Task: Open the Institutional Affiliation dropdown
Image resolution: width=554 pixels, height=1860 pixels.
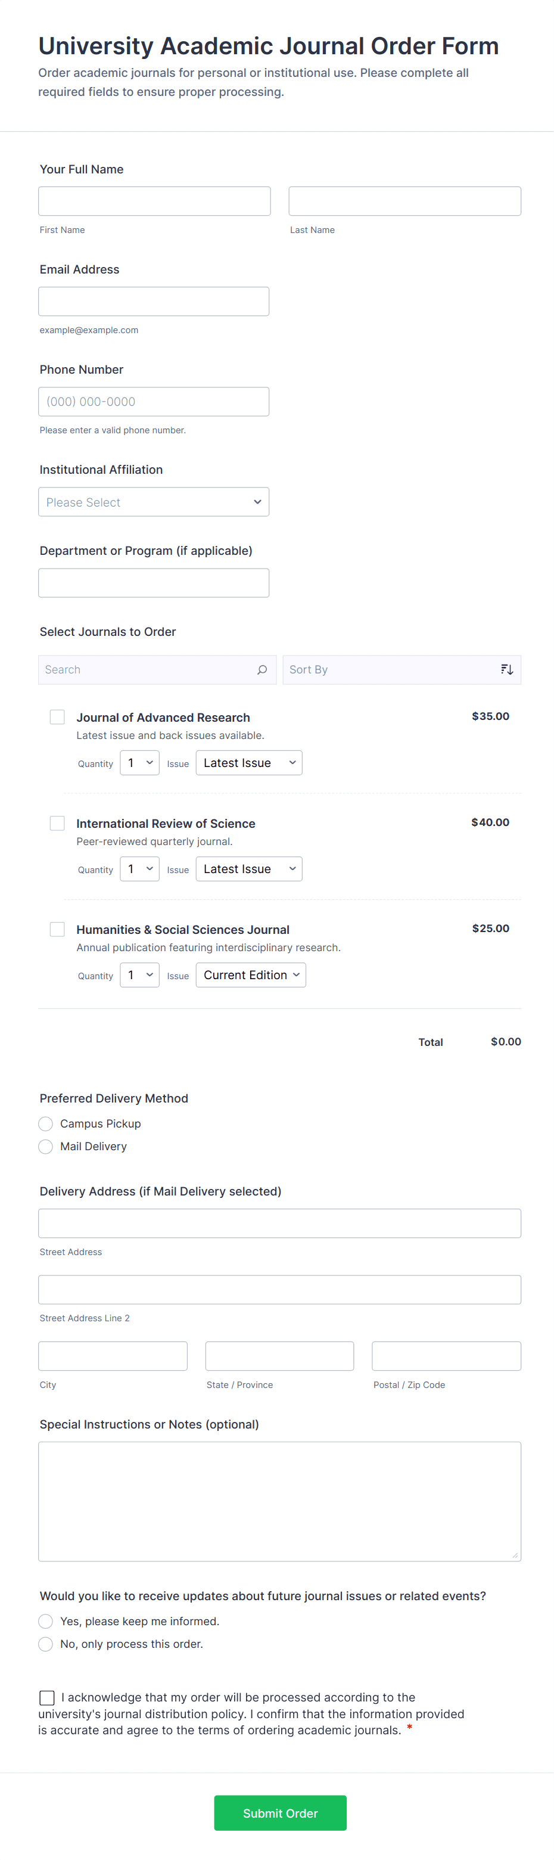Action: tap(154, 502)
